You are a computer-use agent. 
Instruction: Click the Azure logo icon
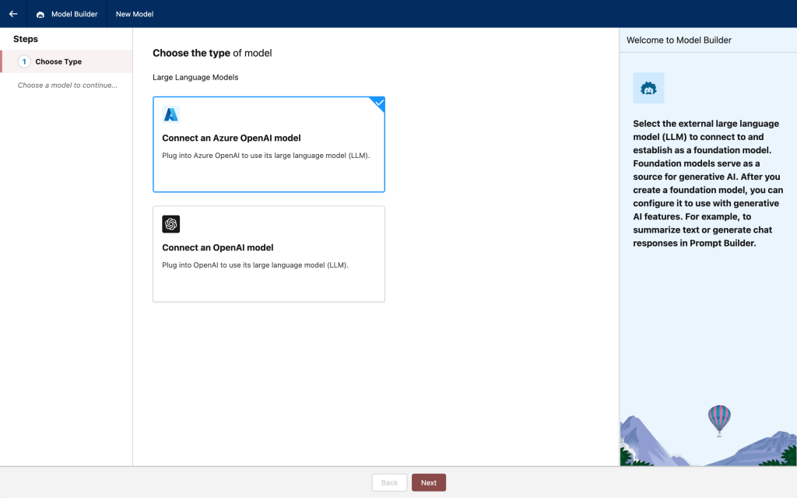[170, 114]
